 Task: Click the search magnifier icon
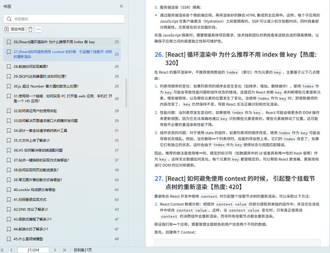(x=9, y=19)
